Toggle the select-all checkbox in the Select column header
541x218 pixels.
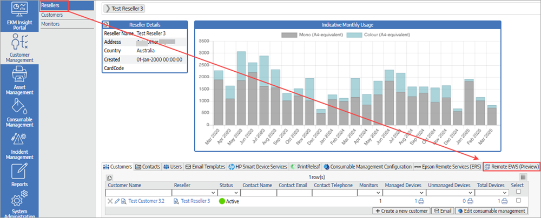pos(517,192)
